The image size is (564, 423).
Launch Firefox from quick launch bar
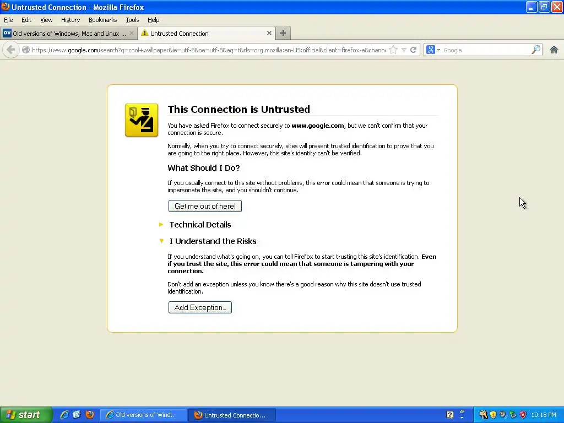[90, 415]
